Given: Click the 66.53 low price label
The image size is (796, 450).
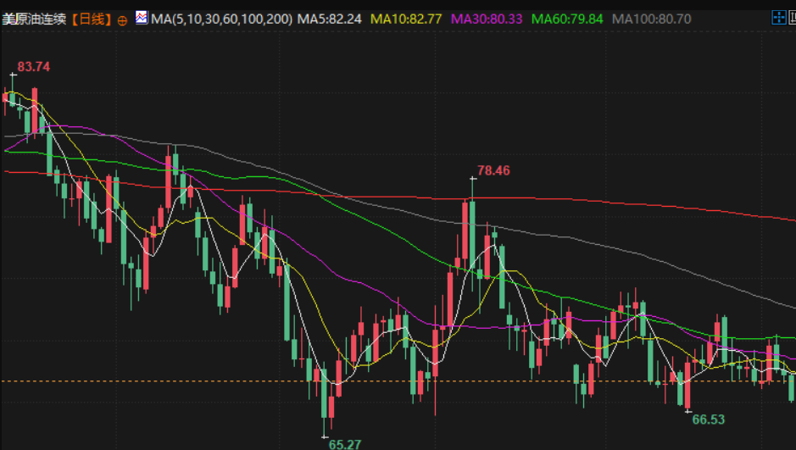Looking at the screenshot, I should tap(708, 419).
